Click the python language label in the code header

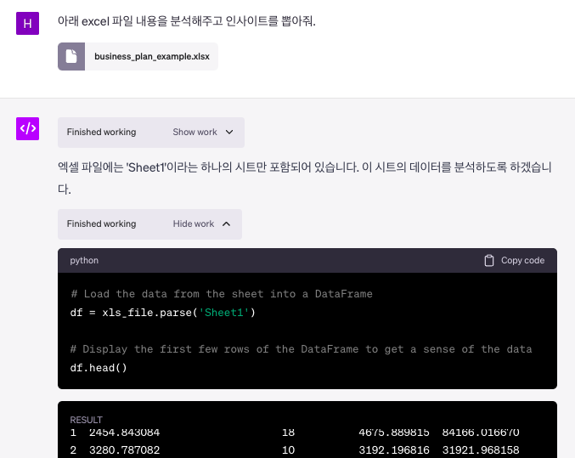coord(84,261)
